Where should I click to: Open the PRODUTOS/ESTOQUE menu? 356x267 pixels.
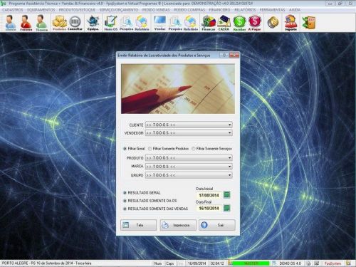point(77,10)
